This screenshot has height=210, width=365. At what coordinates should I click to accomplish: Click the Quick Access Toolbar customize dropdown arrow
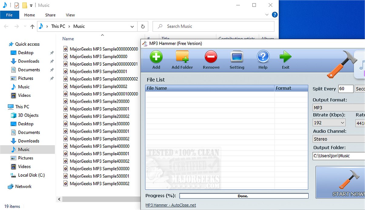[31, 5]
